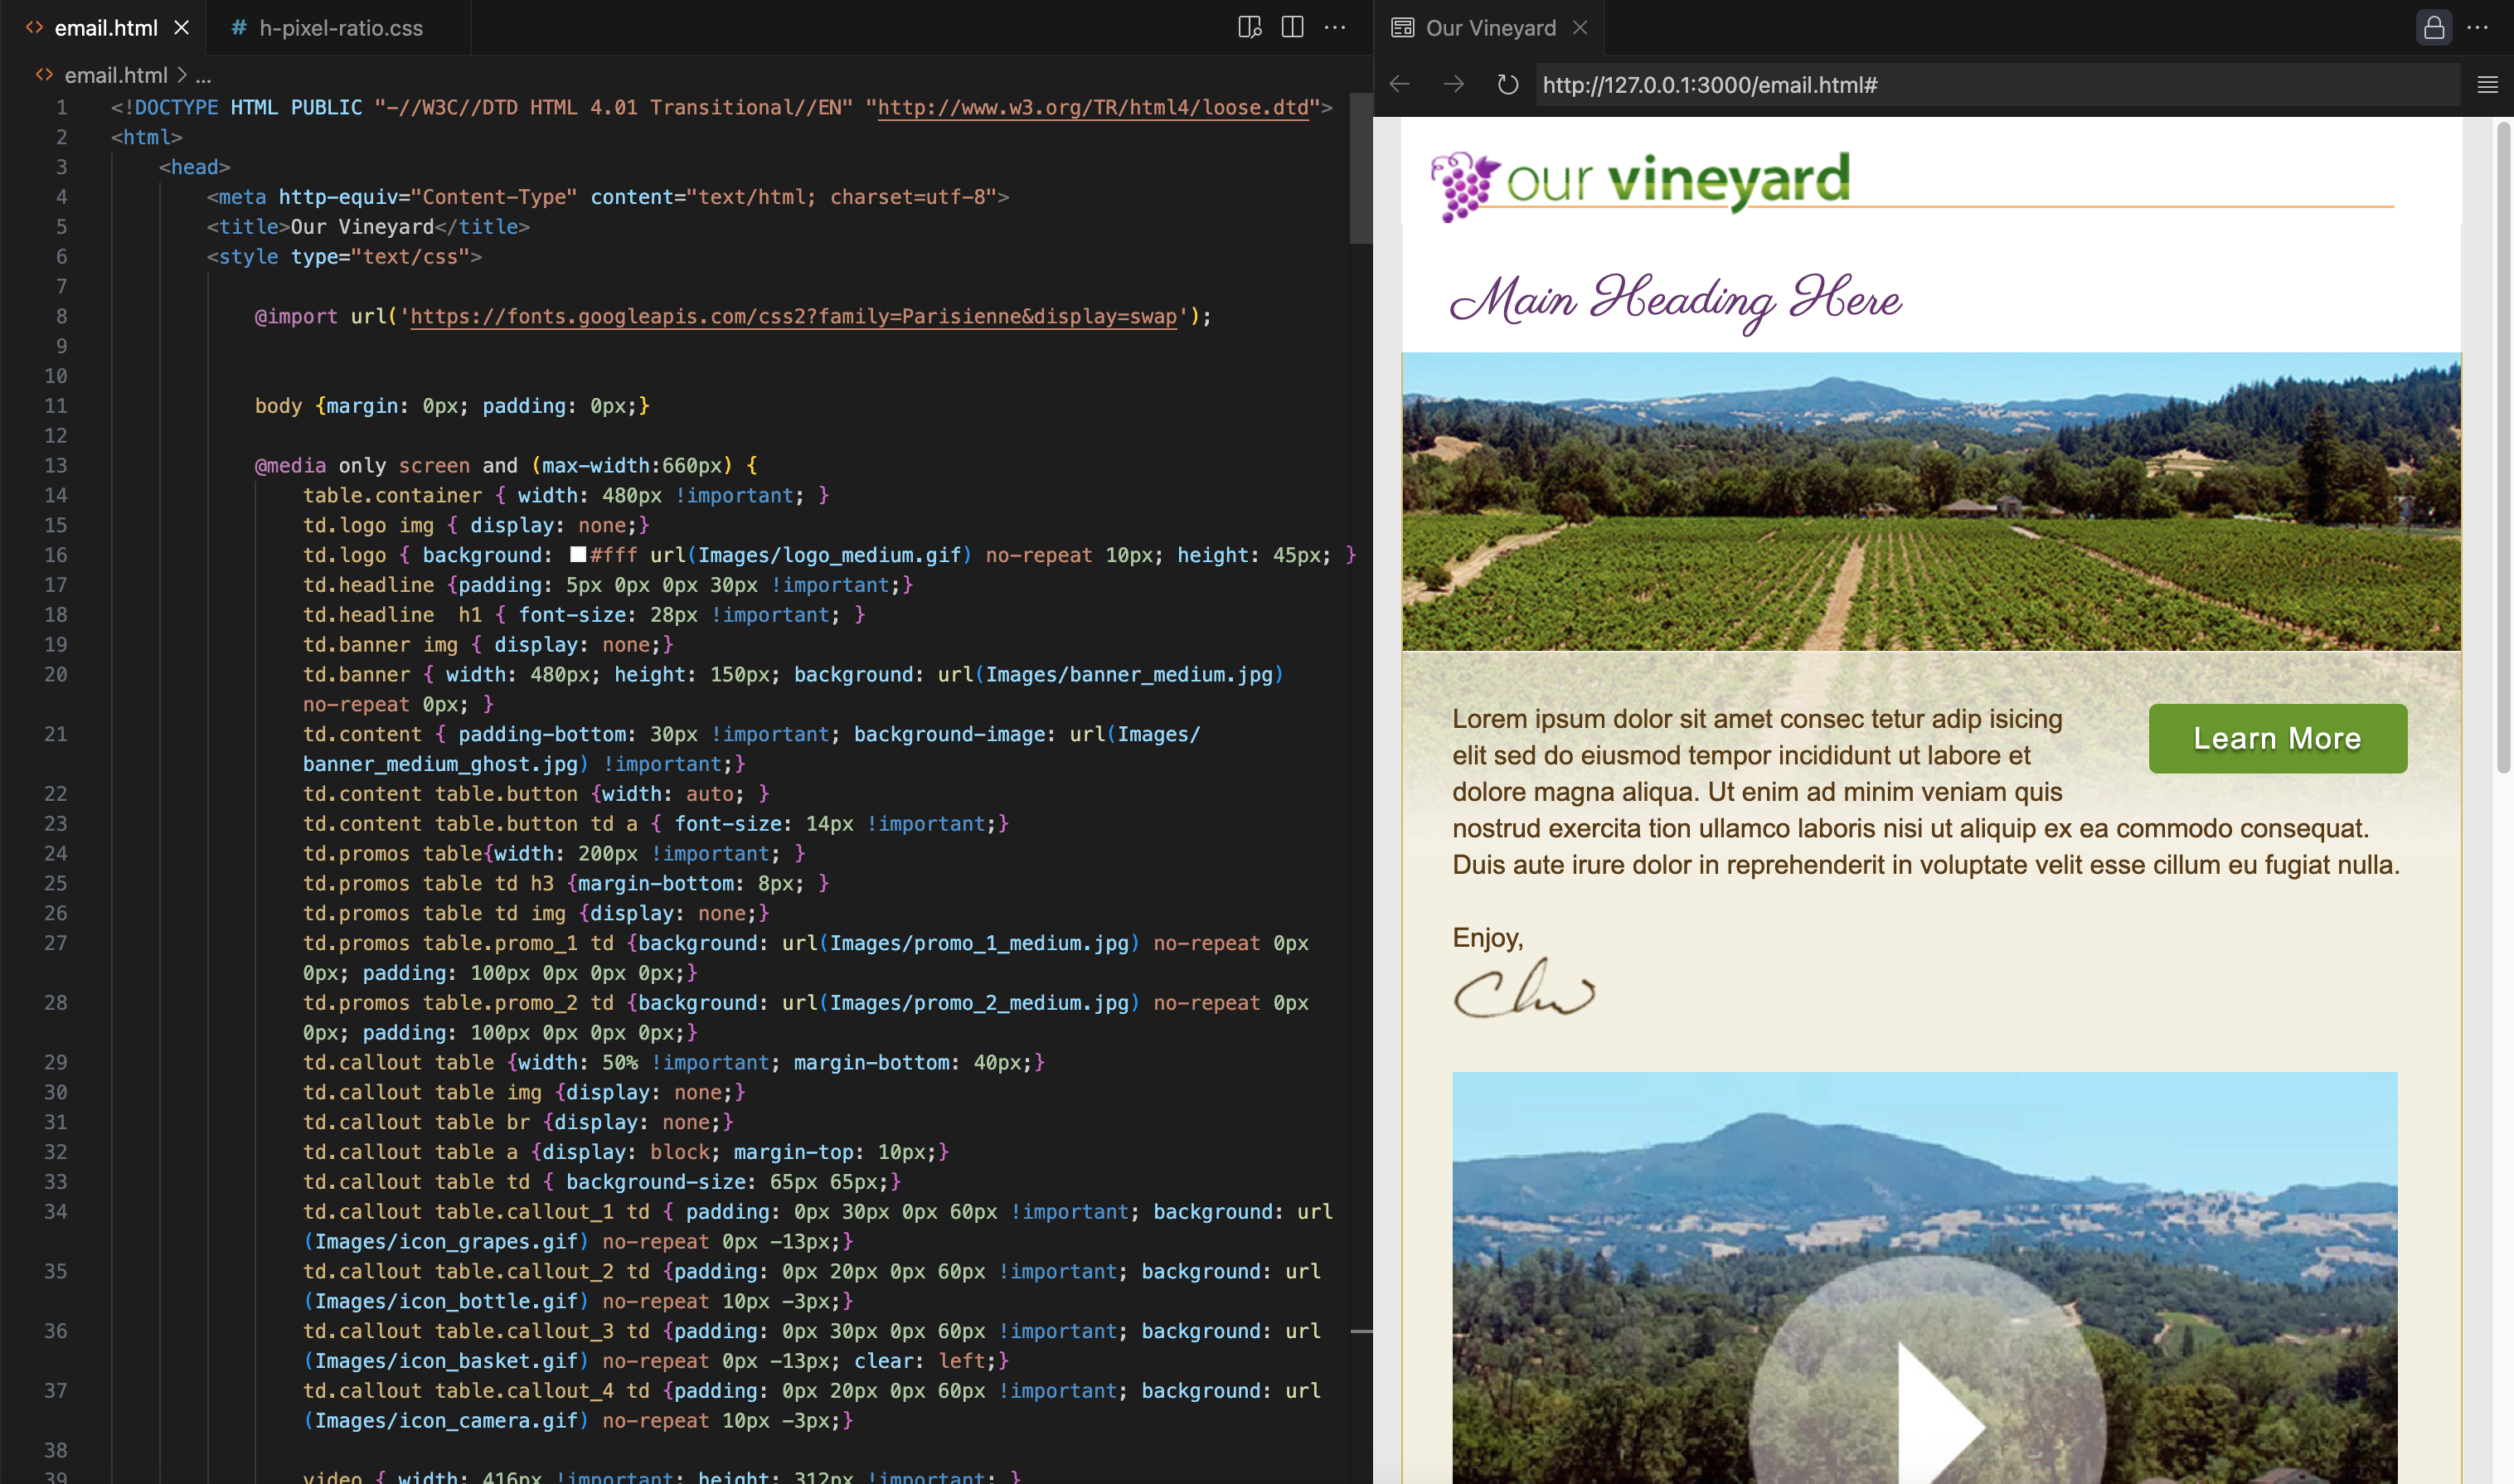The width and height of the screenshot is (2514, 1484).
Task: Click the vineyard banner image
Action: coord(1931,501)
